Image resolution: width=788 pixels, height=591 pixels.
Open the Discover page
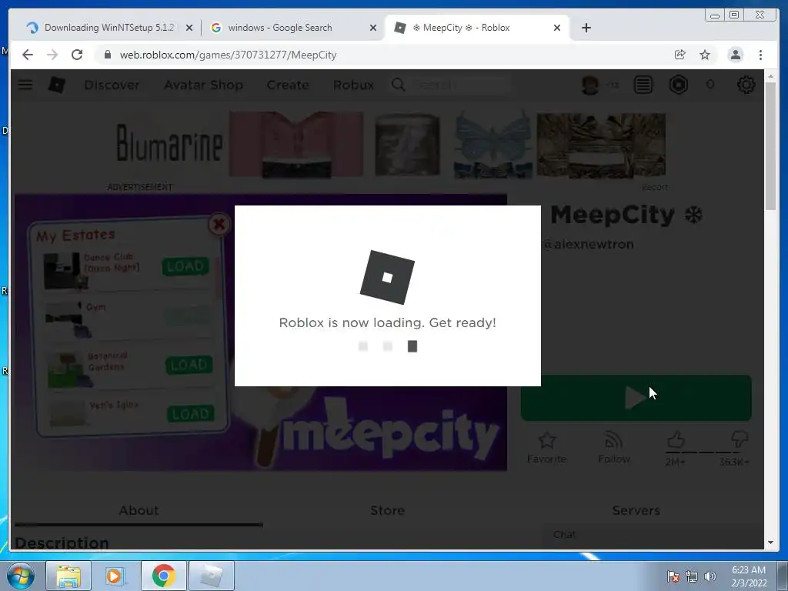112,85
